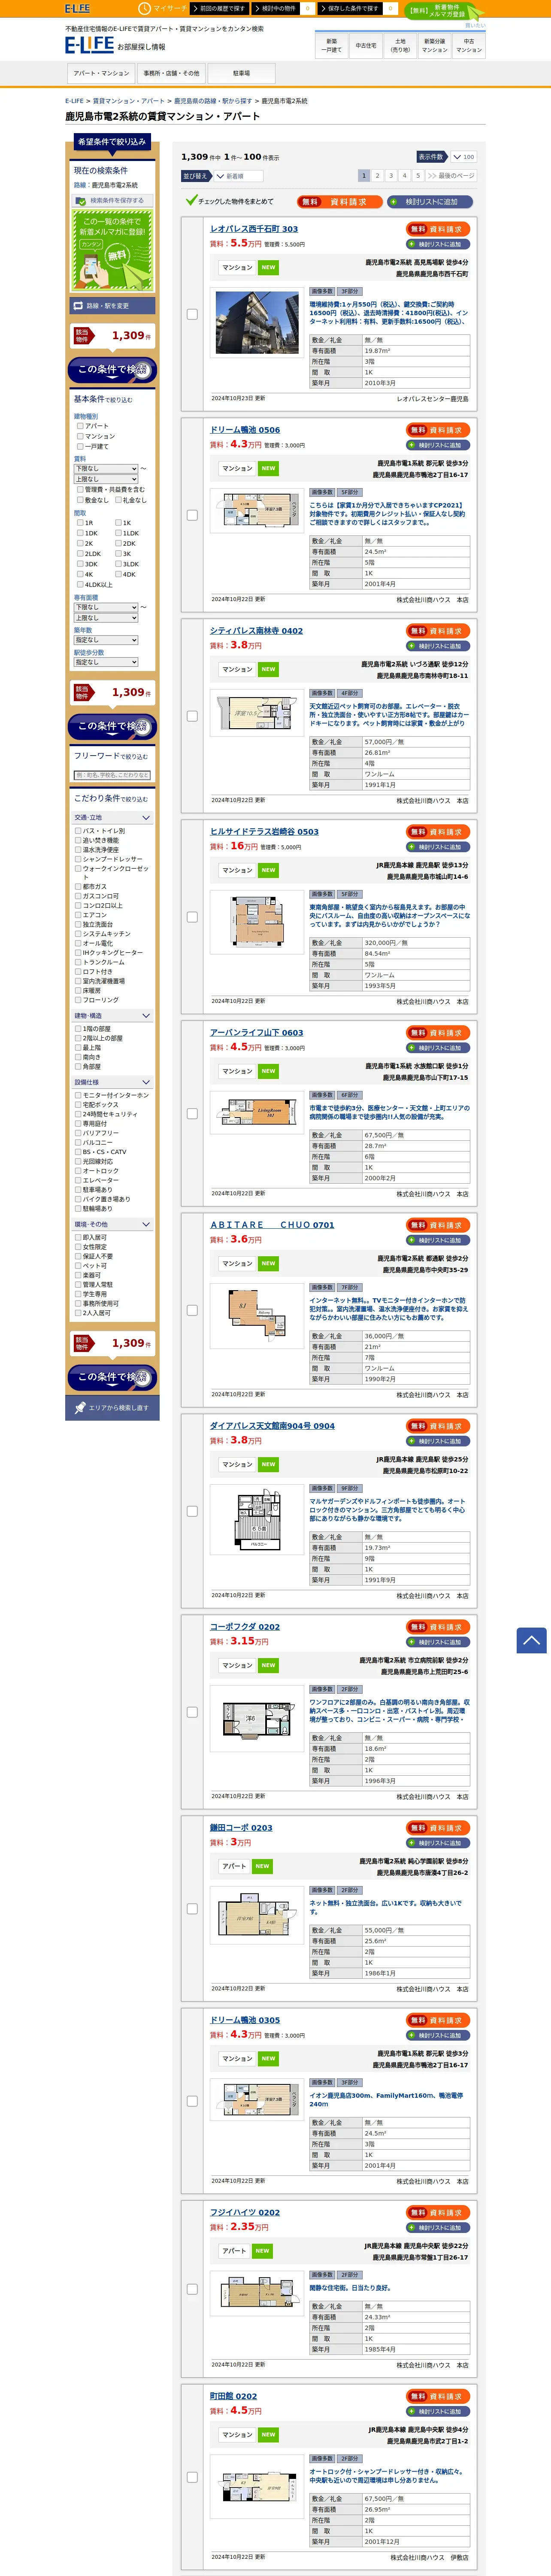Open the 築年数 指定なし dropdown
Image resolution: width=551 pixels, height=2576 pixels.
[x=105, y=640]
